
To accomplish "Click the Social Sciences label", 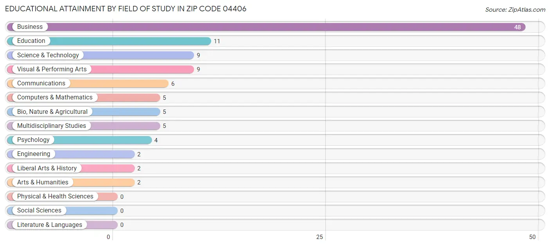I will tap(39, 211).
